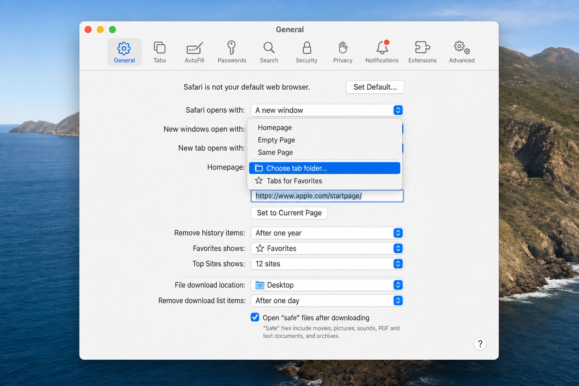The width and height of the screenshot is (579, 386).
Task: Click the homepage URL text field
Action: pyautogui.click(x=327, y=196)
